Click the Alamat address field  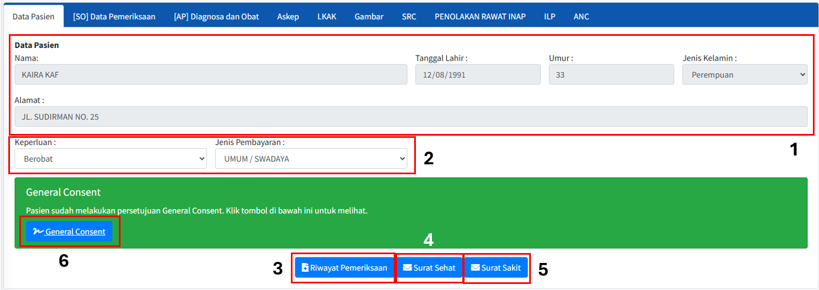click(x=411, y=116)
